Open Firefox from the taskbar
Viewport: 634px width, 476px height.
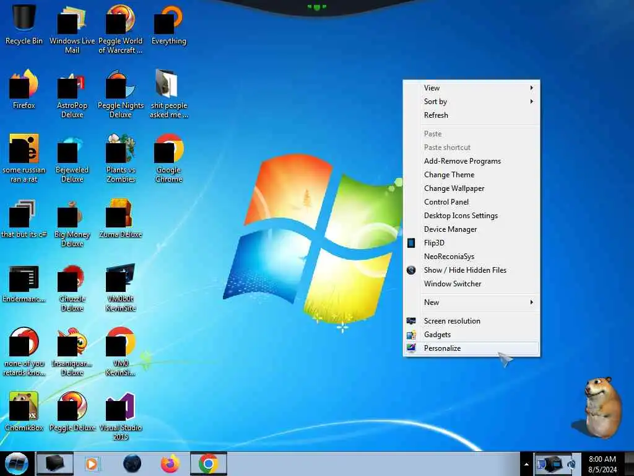click(x=170, y=464)
